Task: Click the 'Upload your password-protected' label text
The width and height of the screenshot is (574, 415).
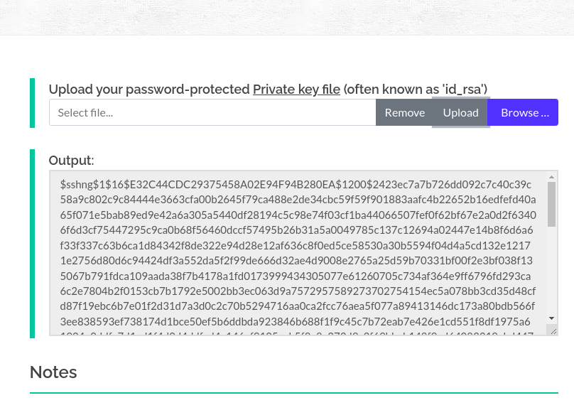Action: (149, 89)
